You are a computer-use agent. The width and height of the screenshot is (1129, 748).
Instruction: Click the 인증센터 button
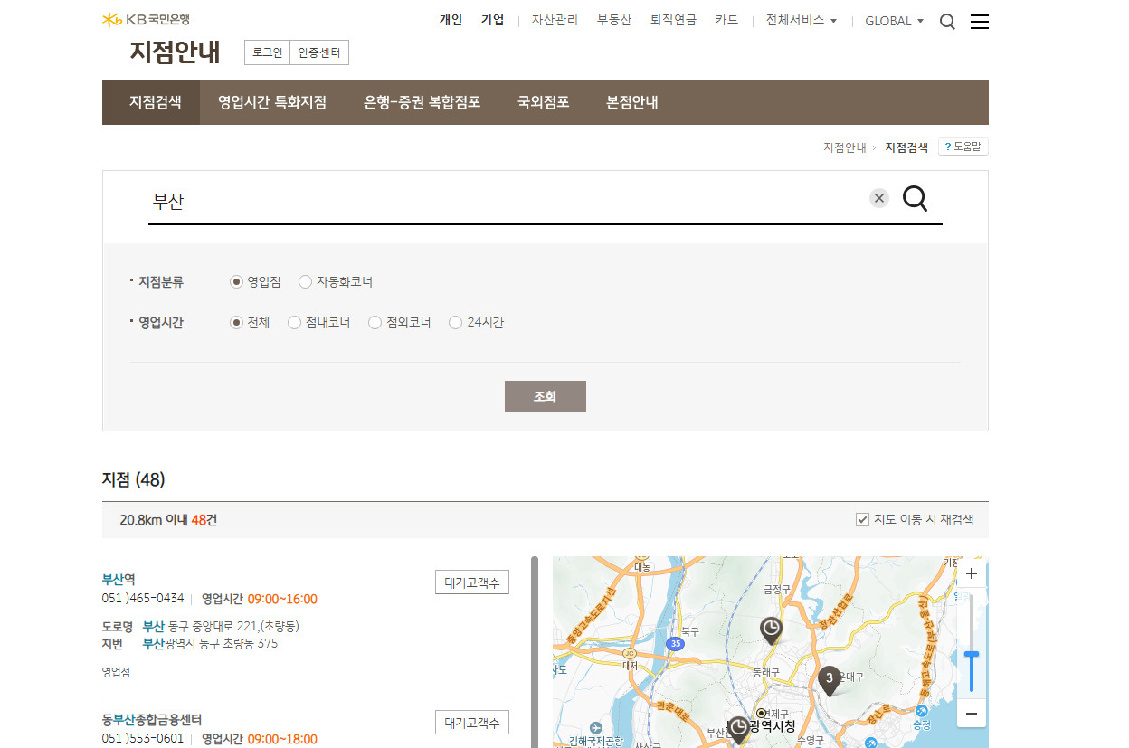pyautogui.click(x=318, y=52)
